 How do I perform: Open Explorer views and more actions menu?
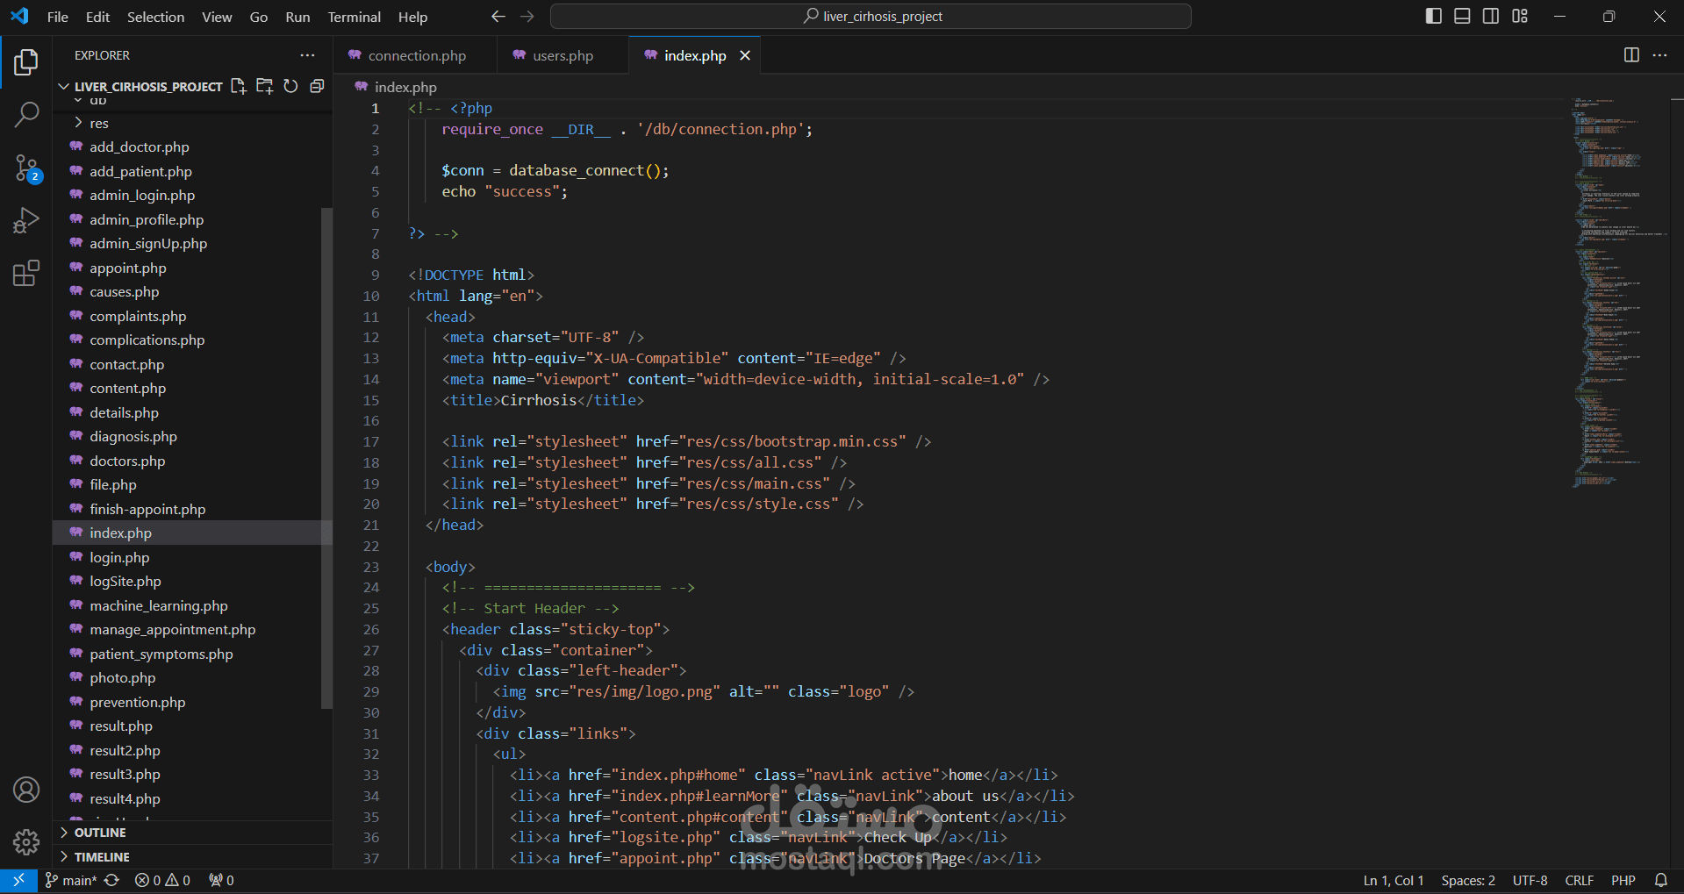[x=307, y=55]
